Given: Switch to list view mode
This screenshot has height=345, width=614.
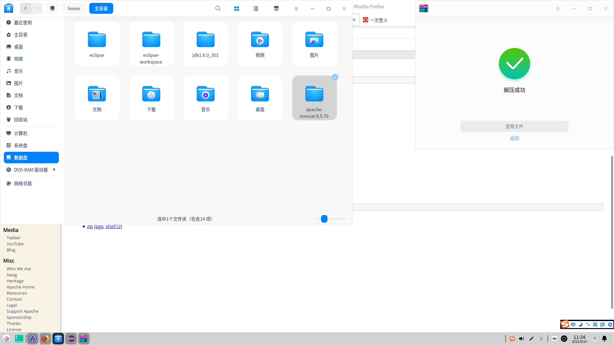Looking at the screenshot, I should point(256,9).
